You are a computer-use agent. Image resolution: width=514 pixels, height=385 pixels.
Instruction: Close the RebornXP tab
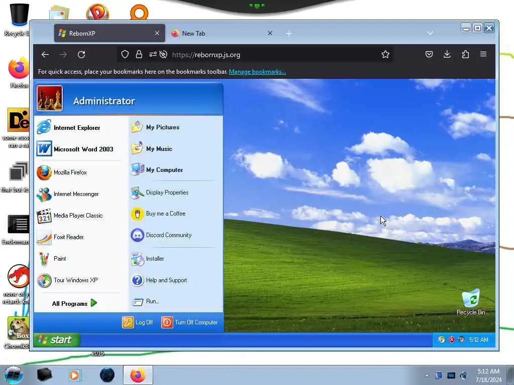(157, 33)
